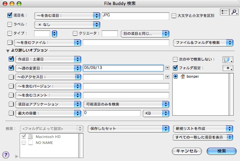This screenshot has height=161, width=240.
Task: Open the 項目はアプリケーション dropdown
Action: 48,104
